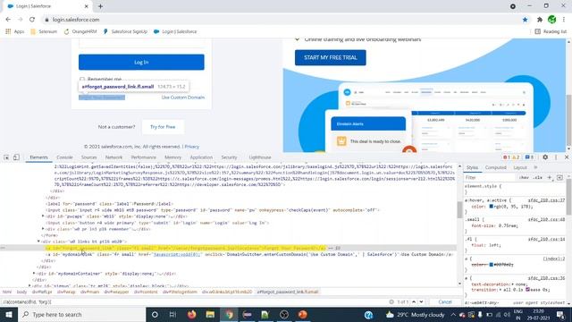
Task: Open DevTools settings gear
Action: 545,157
